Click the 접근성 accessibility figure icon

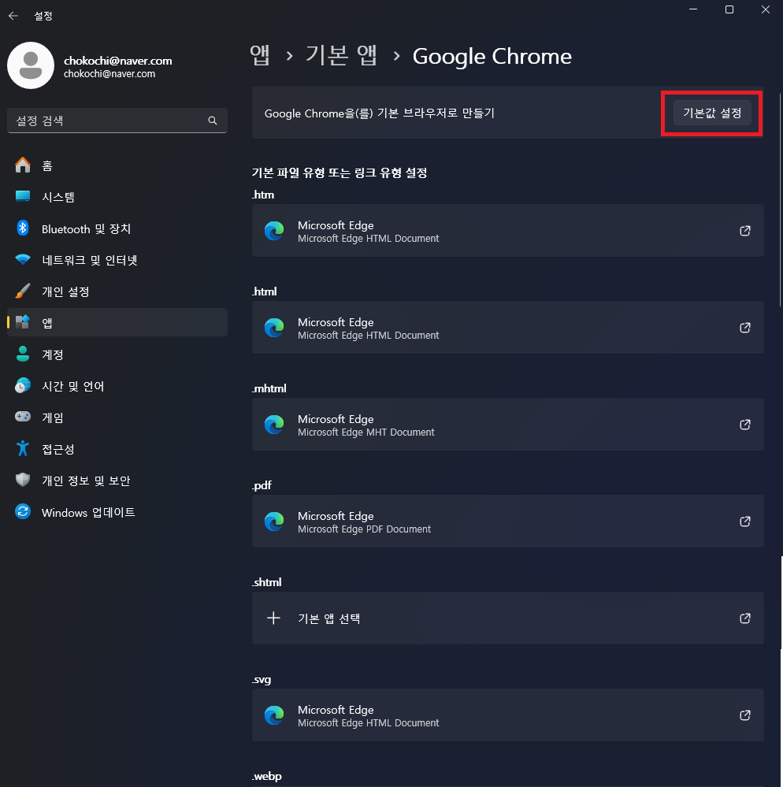tap(23, 448)
